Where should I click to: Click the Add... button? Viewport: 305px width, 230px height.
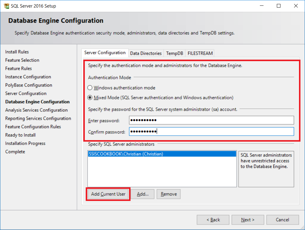(143, 194)
